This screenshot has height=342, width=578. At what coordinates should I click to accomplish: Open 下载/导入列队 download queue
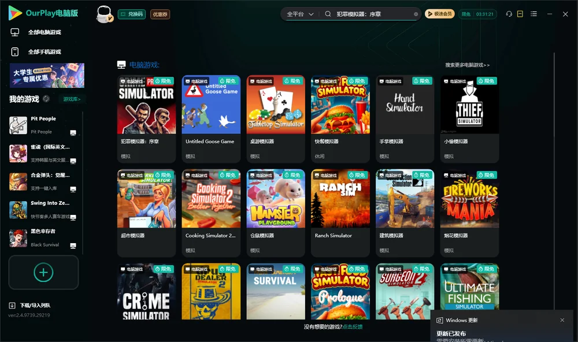[x=29, y=305]
